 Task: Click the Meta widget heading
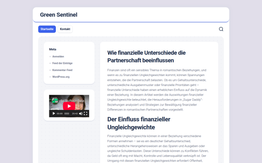(53, 50)
